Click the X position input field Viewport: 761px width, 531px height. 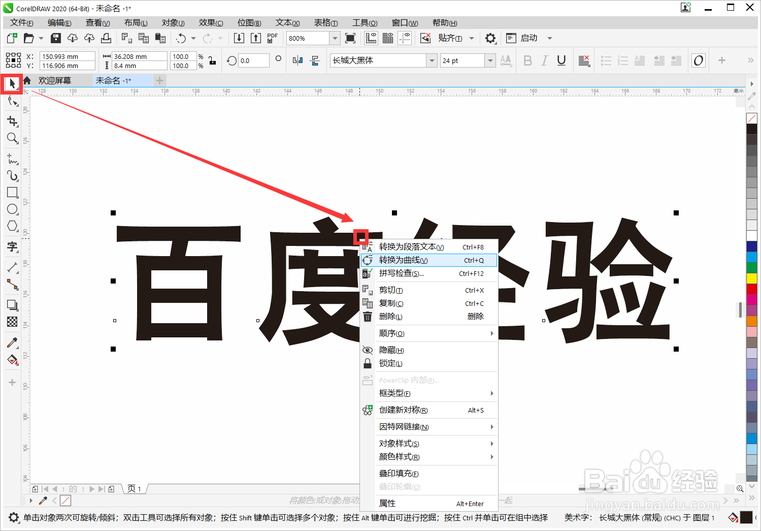(x=68, y=56)
